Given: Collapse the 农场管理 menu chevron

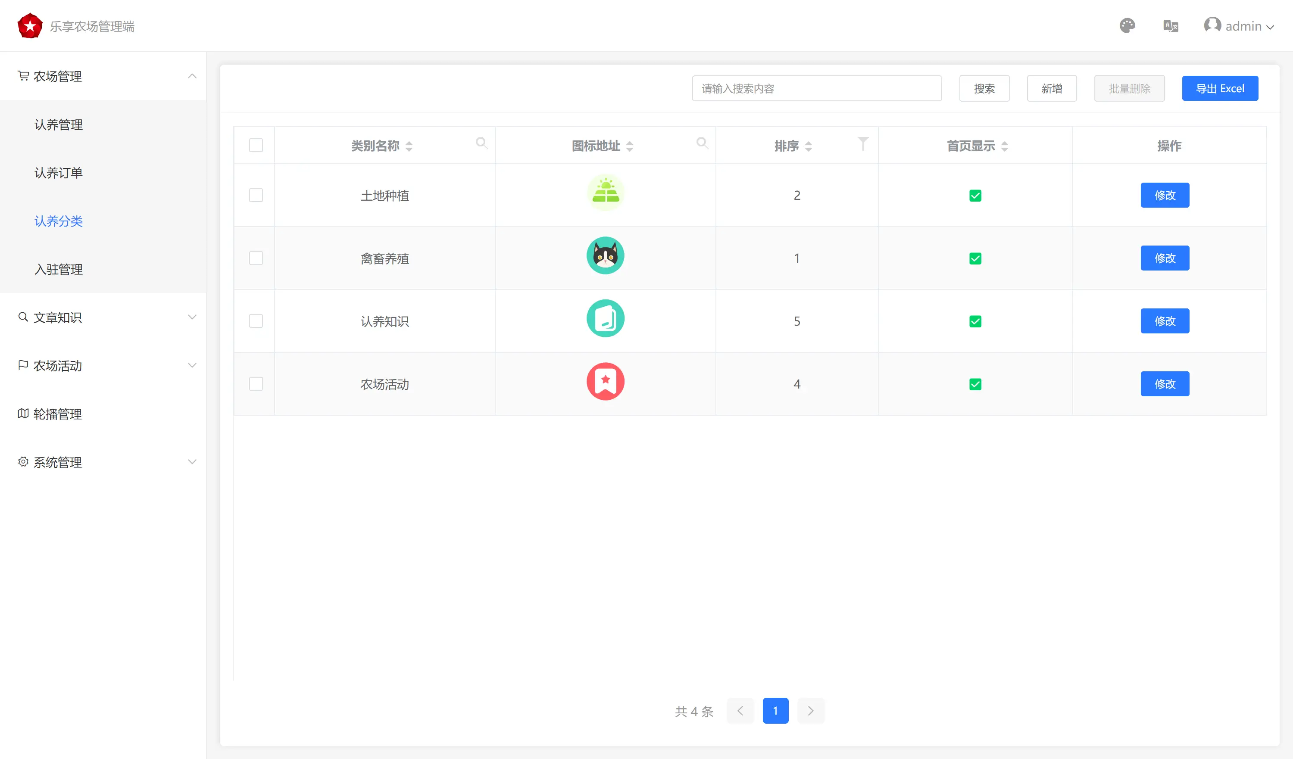Looking at the screenshot, I should coord(192,76).
